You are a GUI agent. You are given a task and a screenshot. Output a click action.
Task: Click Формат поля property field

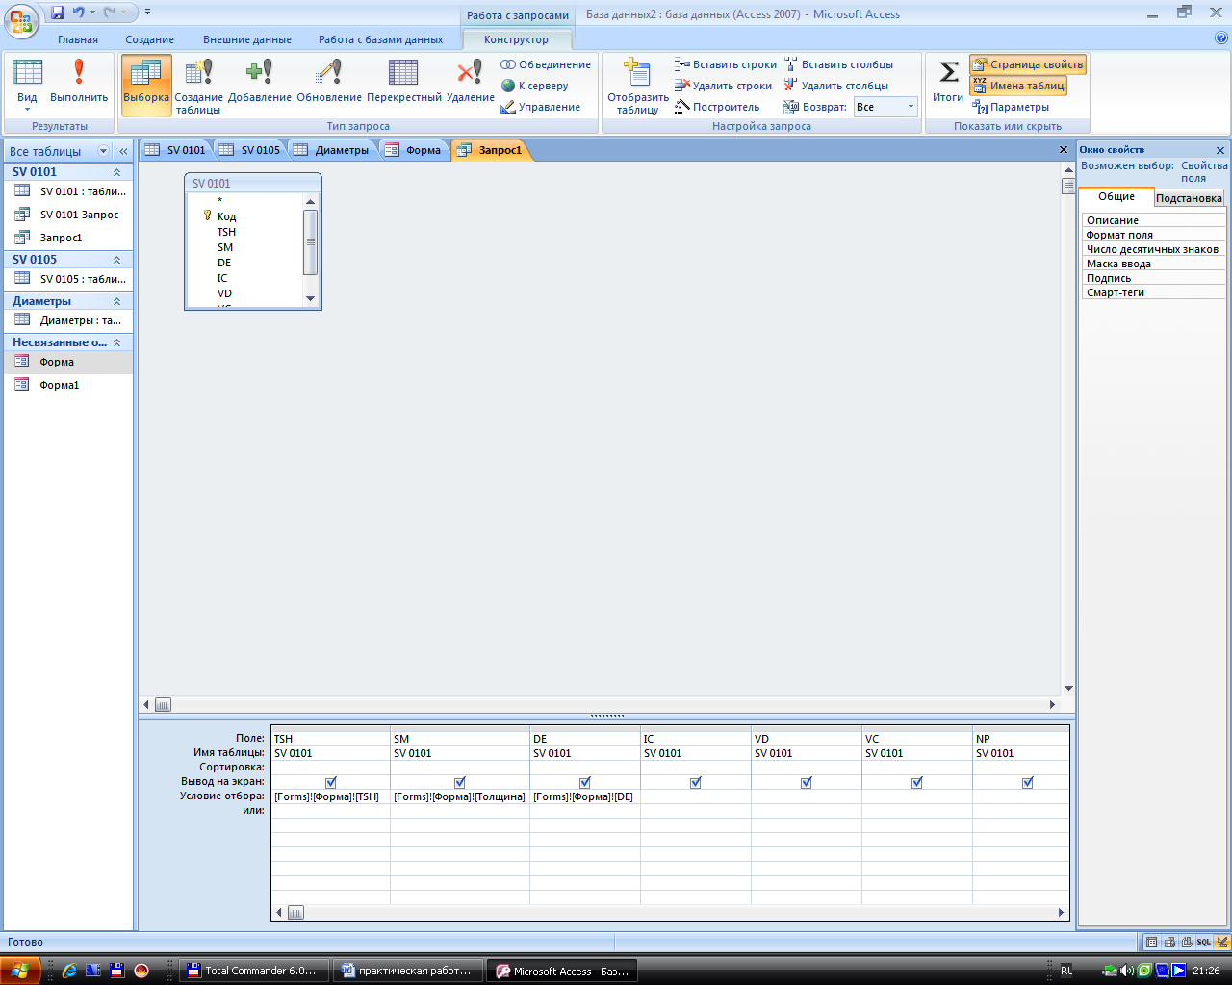click(x=1153, y=235)
